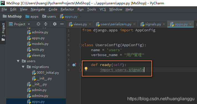Select models.py in project tree
This screenshot has height=104, width=197.
[38, 44]
